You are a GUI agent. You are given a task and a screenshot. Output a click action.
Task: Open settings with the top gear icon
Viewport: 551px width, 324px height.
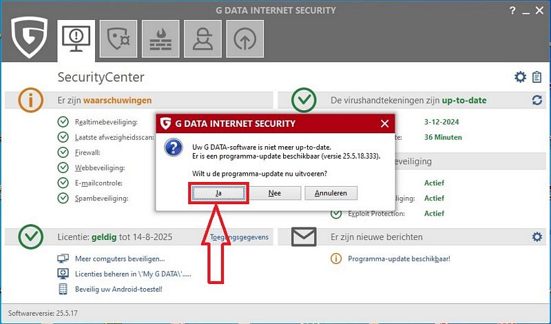[x=520, y=77]
